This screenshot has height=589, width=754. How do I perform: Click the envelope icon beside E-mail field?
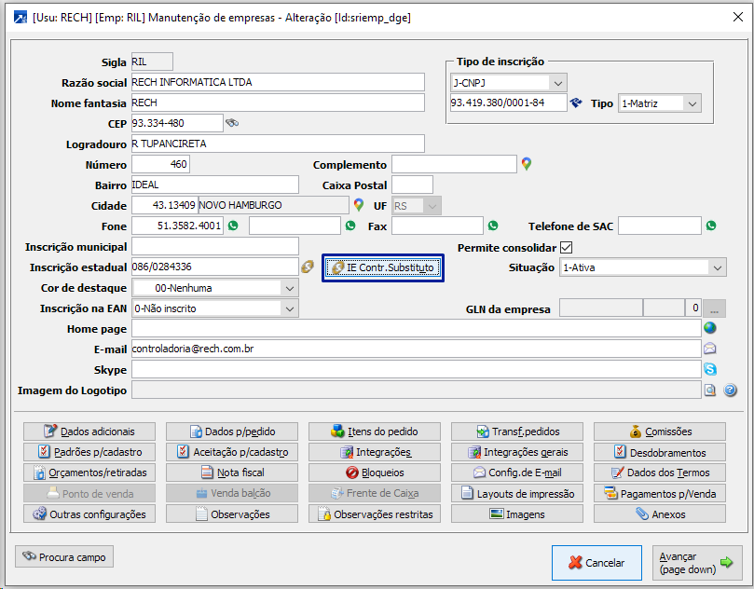[x=710, y=349]
